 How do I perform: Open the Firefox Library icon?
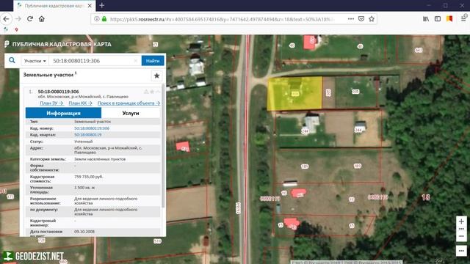tap(426, 19)
